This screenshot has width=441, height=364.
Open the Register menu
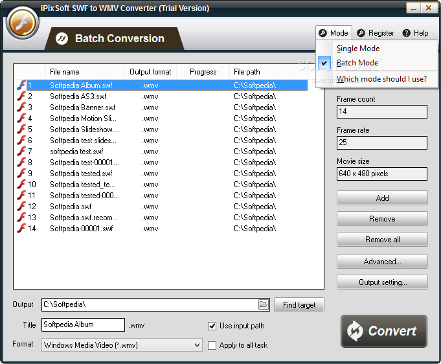376,33
